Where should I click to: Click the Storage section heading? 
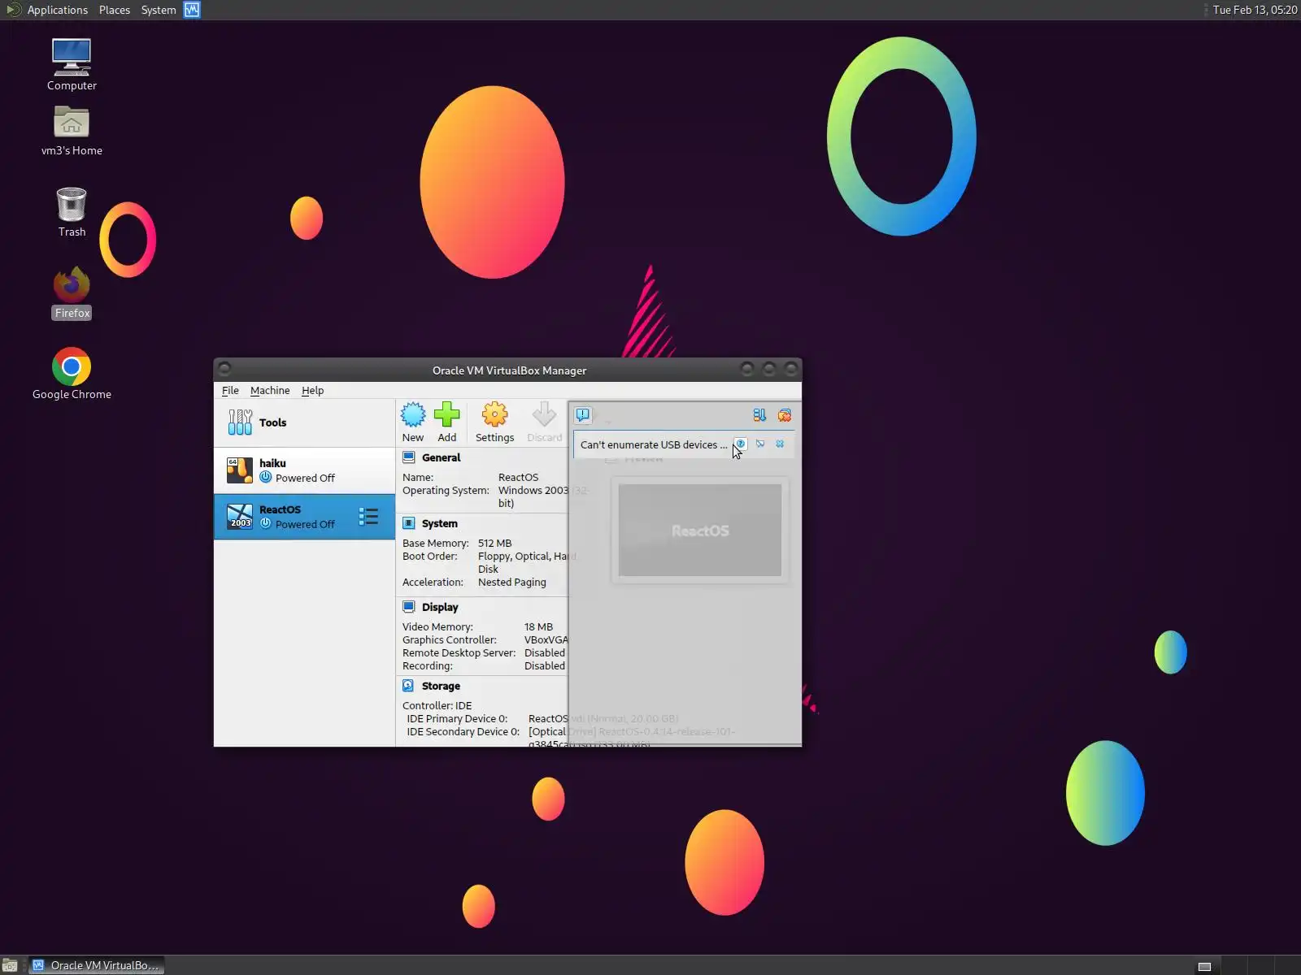(x=441, y=686)
